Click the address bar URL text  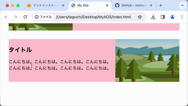[93, 17]
